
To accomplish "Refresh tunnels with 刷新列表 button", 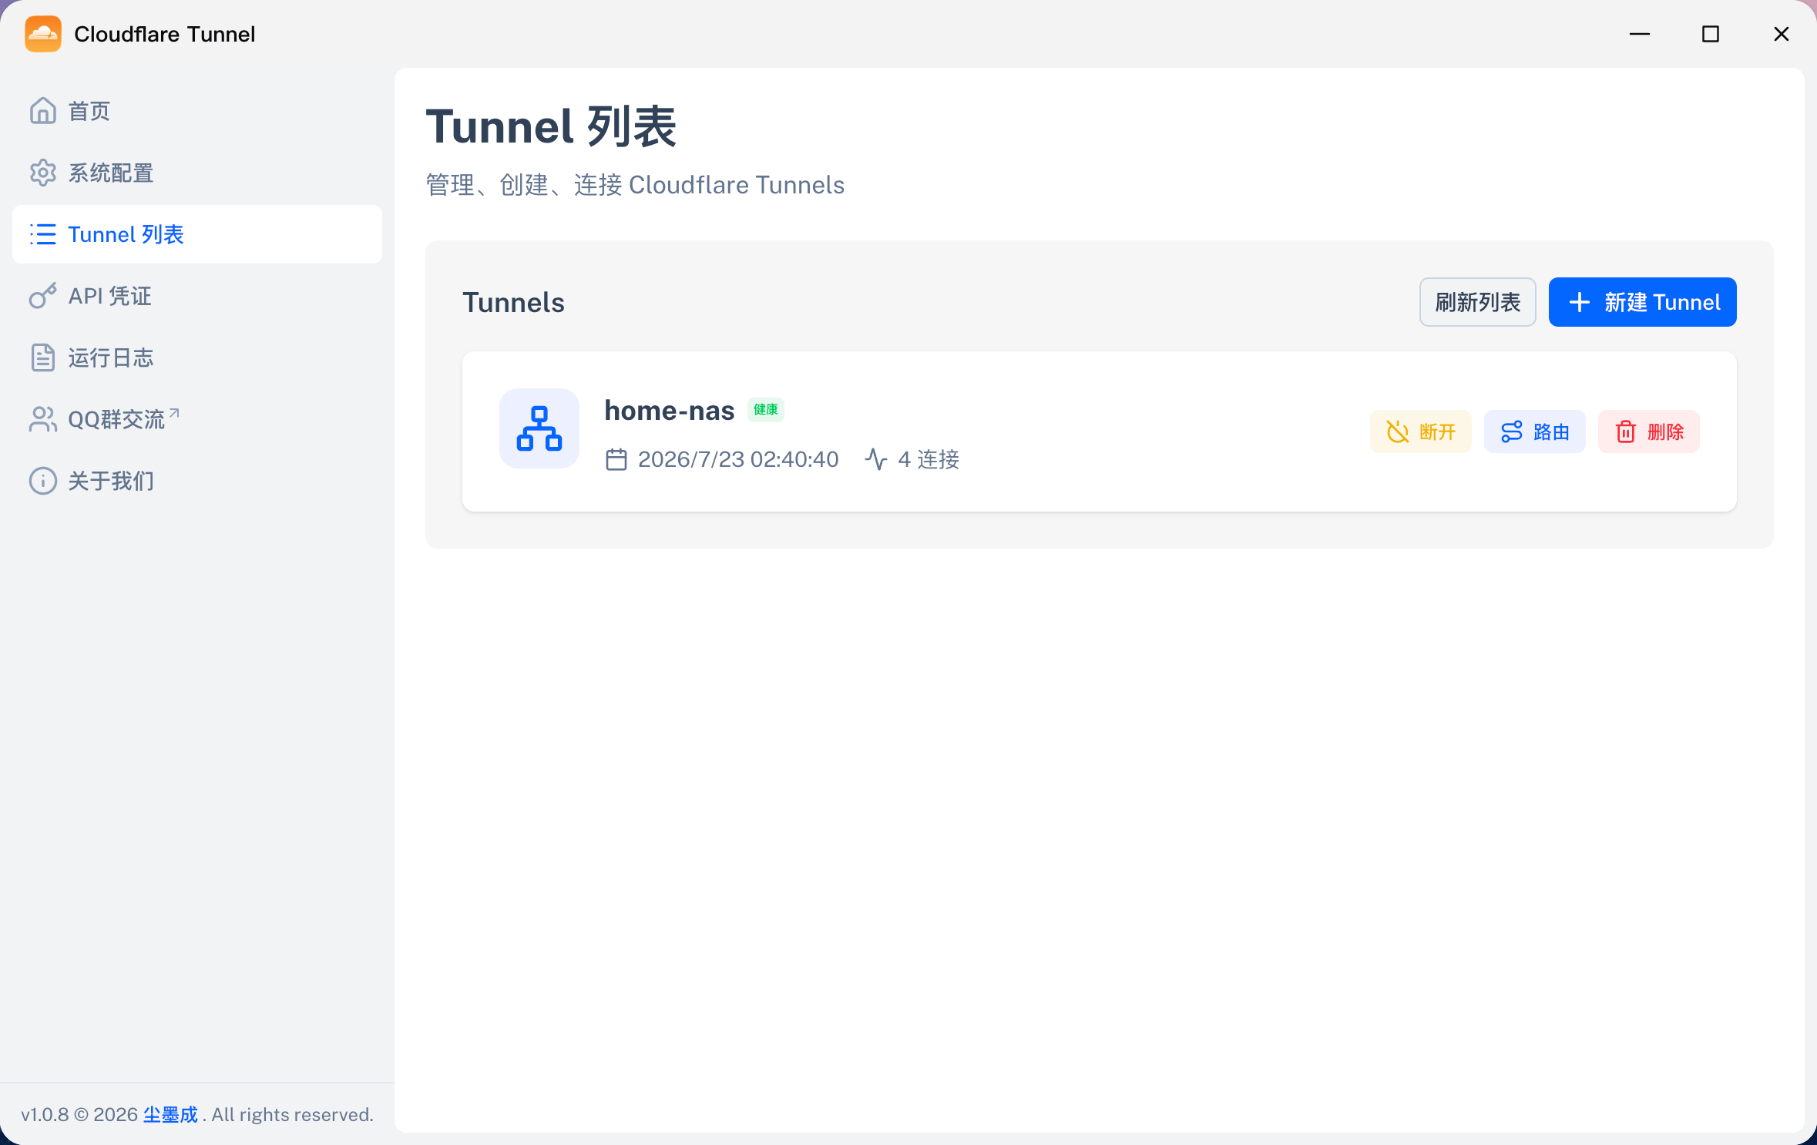I will tap(1478, 302).
